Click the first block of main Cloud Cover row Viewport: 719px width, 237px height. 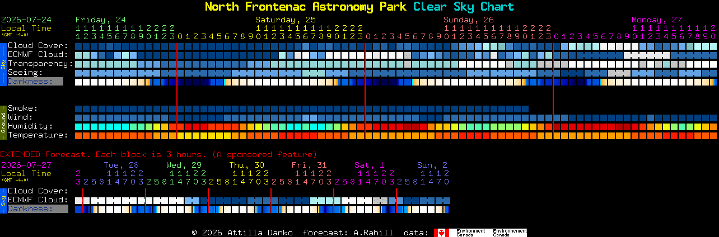[x=78, y=46]
